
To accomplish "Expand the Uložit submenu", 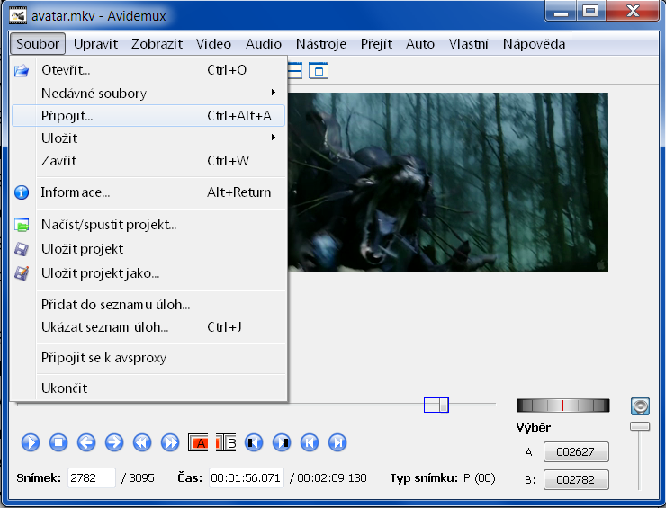I will point(148,138).
